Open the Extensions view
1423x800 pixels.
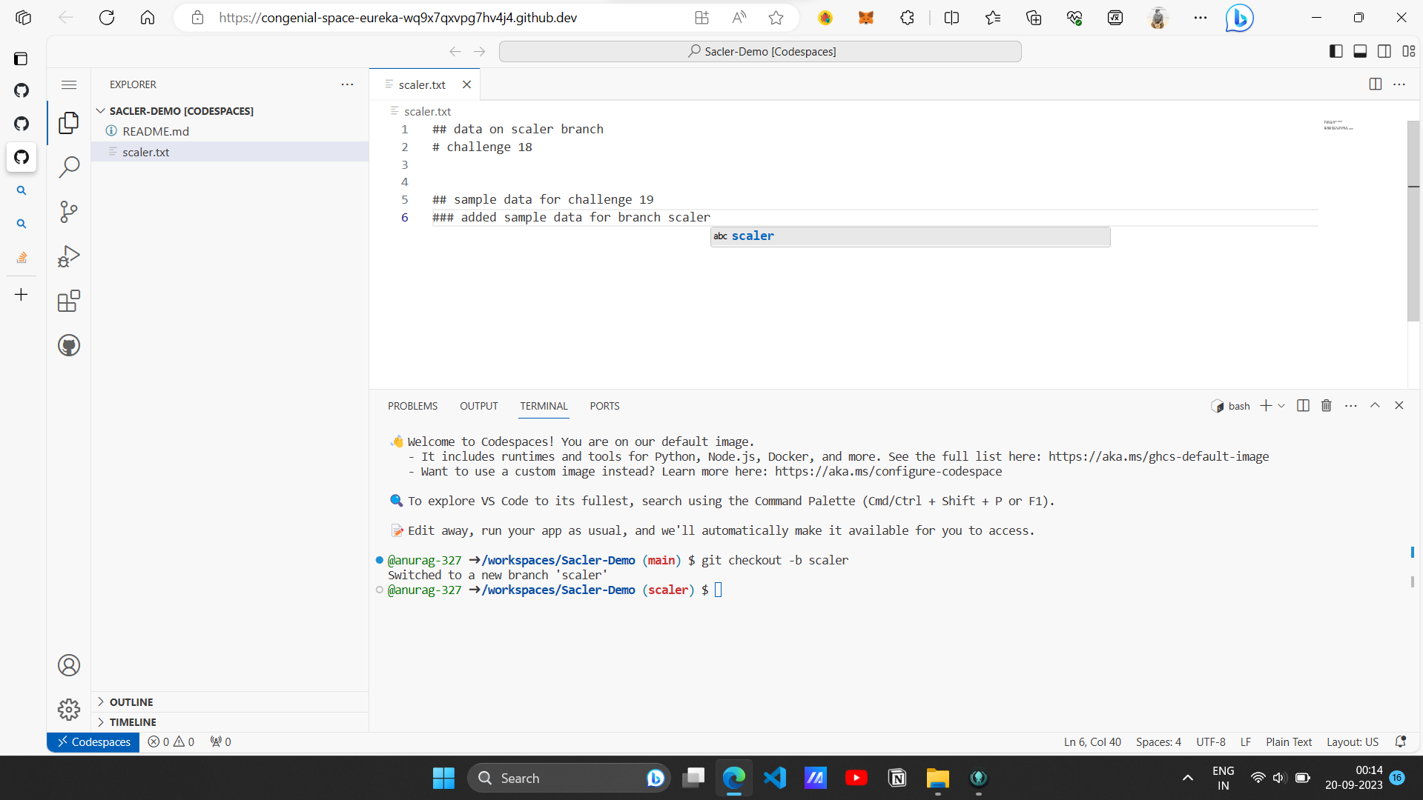(68, 301)
